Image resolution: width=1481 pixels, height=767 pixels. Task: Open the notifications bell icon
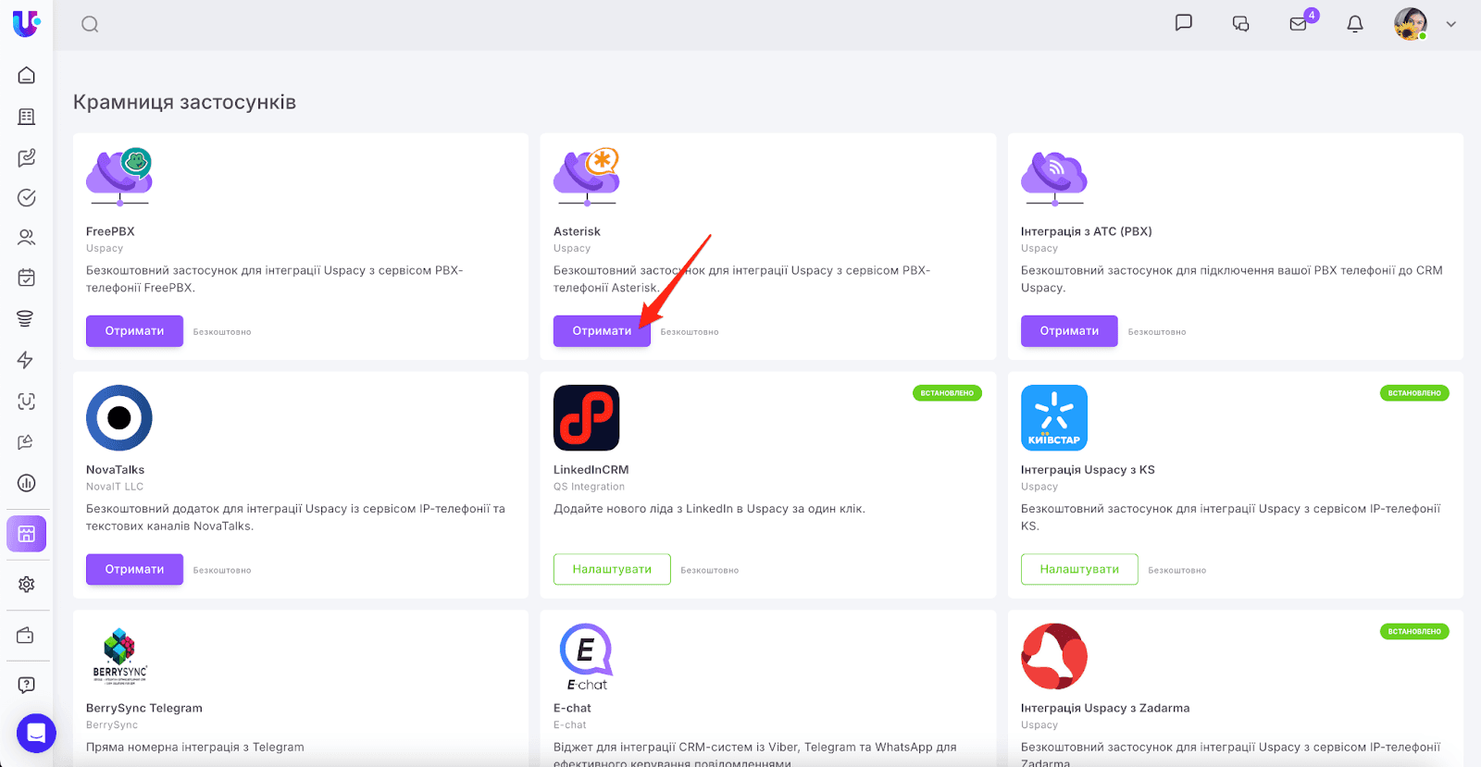[1355, 25]
